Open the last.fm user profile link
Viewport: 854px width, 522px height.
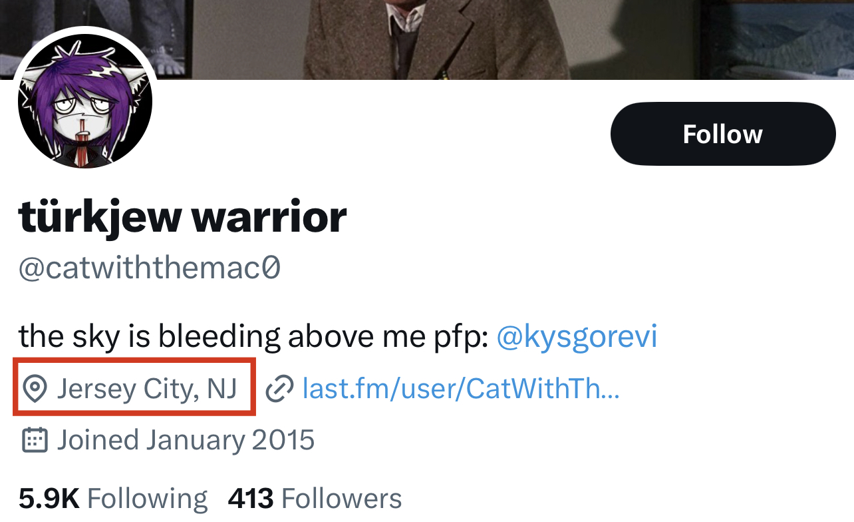tap(461, 388)
